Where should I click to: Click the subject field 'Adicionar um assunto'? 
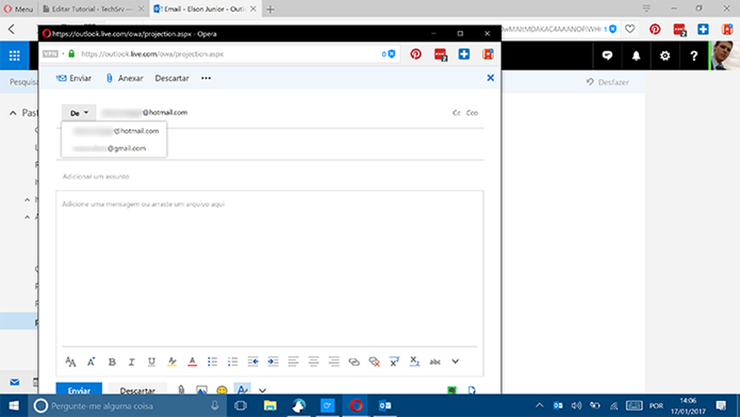pos(270,177)
